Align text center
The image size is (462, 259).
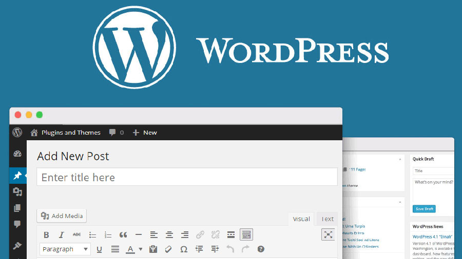pos(169,234)
